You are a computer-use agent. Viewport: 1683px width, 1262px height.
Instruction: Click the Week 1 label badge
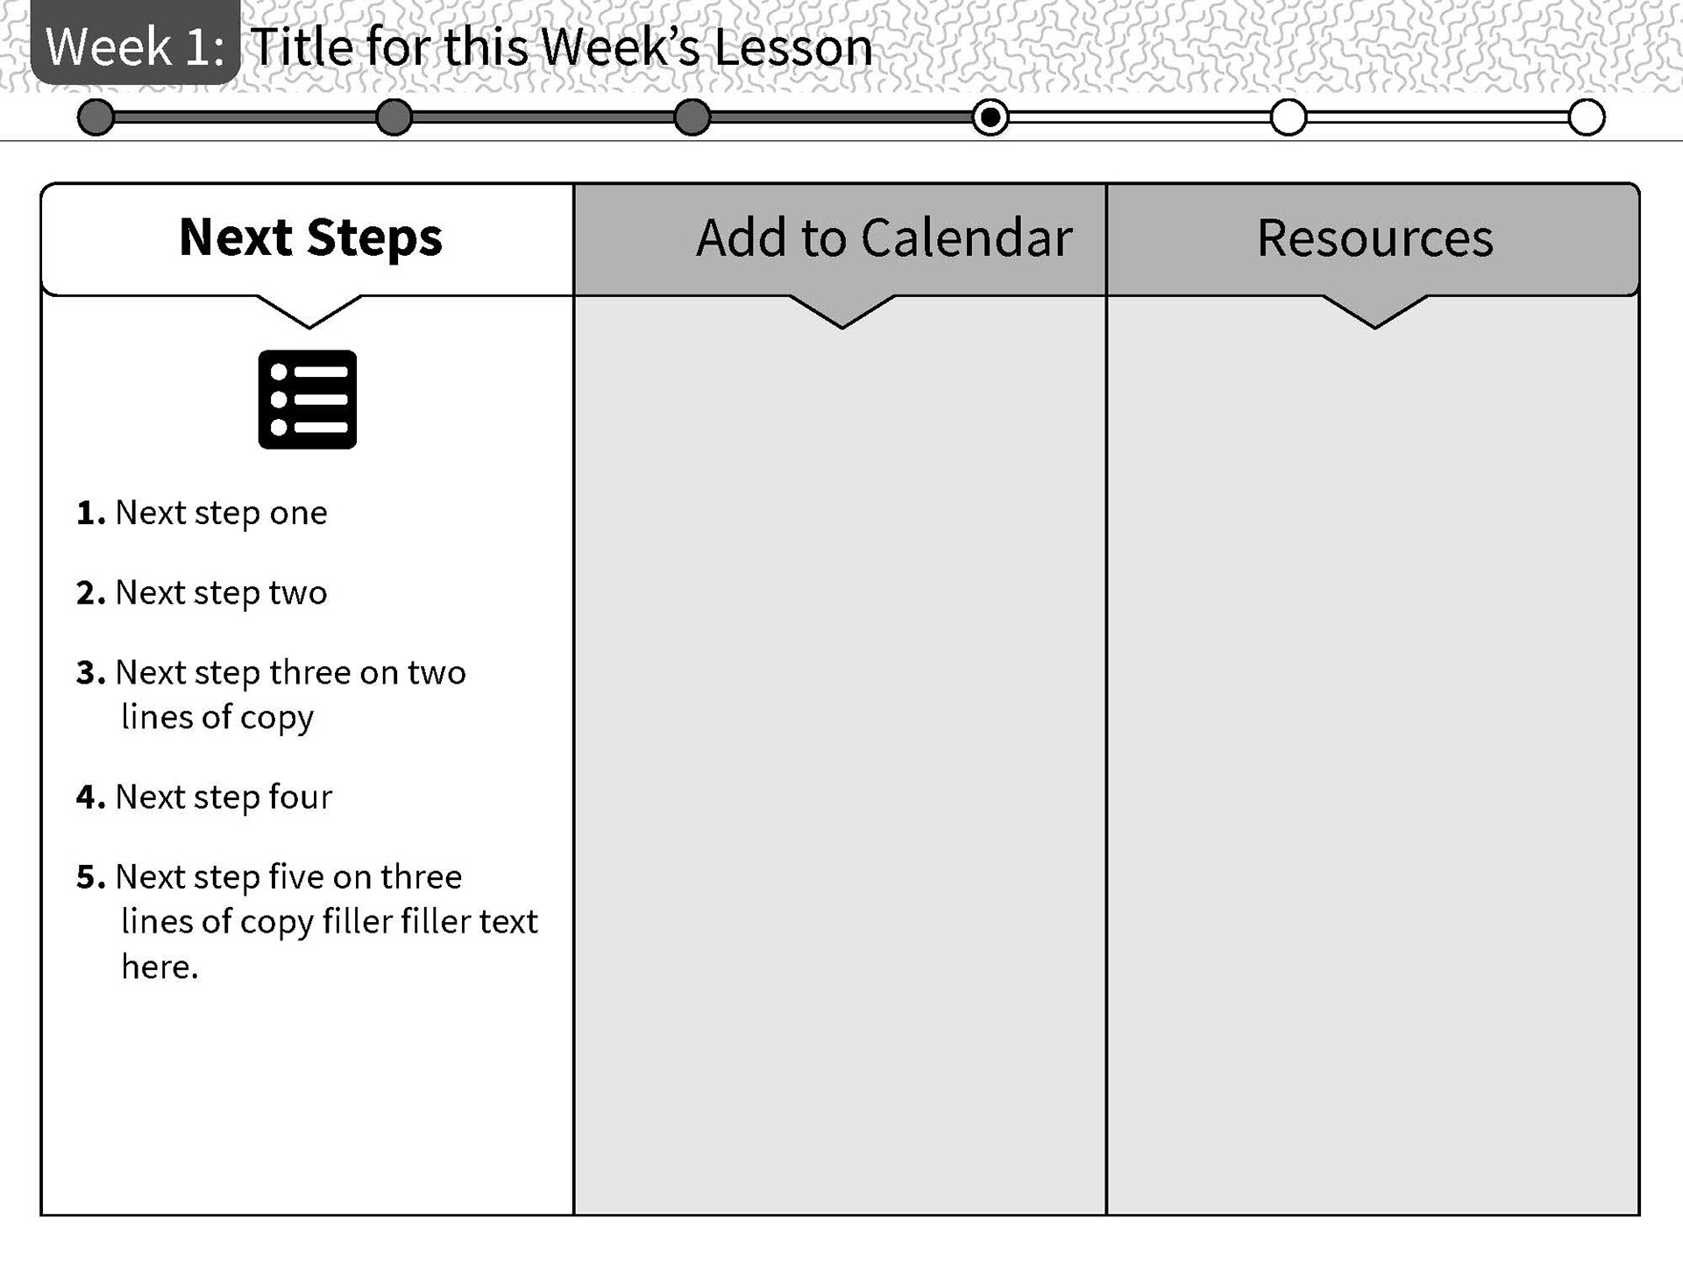[135, 44]
